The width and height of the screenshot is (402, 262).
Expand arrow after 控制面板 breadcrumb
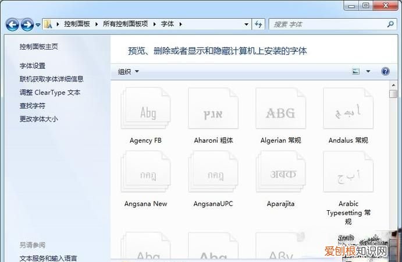[97, 24]
